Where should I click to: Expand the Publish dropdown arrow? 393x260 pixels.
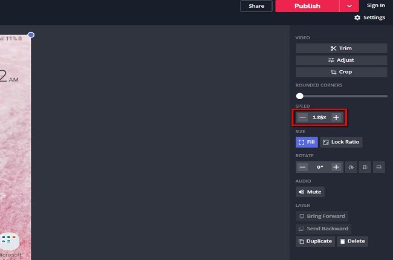point(349,6)
